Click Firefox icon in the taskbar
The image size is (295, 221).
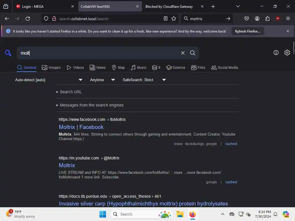click(192, 214)
